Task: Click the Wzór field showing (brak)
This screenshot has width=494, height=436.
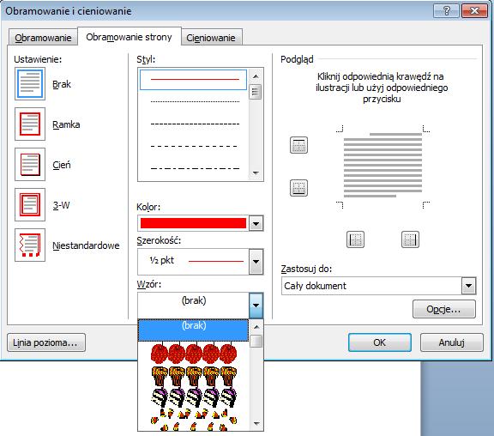Action: [x=194, y=305]
